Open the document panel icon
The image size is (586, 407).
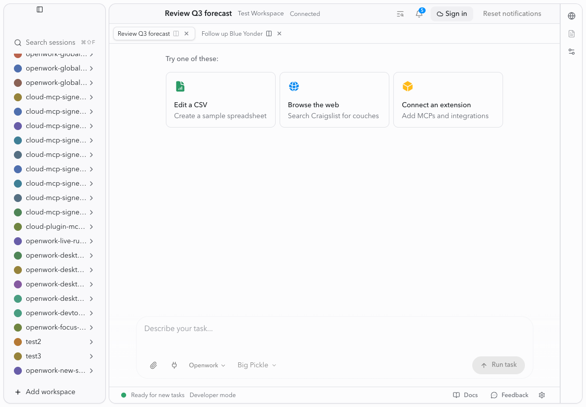pyautogui.click(x=572, y=34)
